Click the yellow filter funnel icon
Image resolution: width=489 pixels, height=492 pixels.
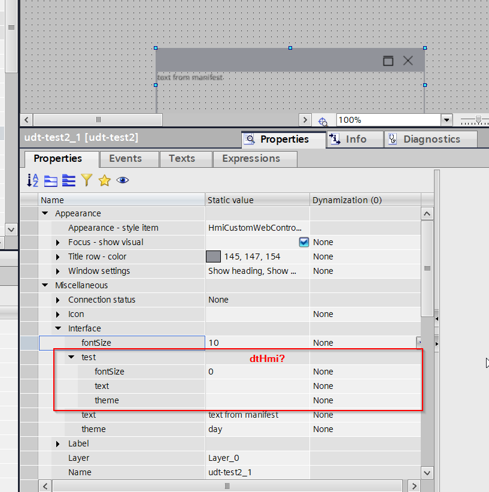(x=87, y=180)
